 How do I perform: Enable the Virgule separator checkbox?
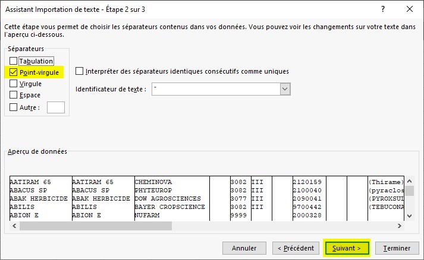(x=14, y=84)
